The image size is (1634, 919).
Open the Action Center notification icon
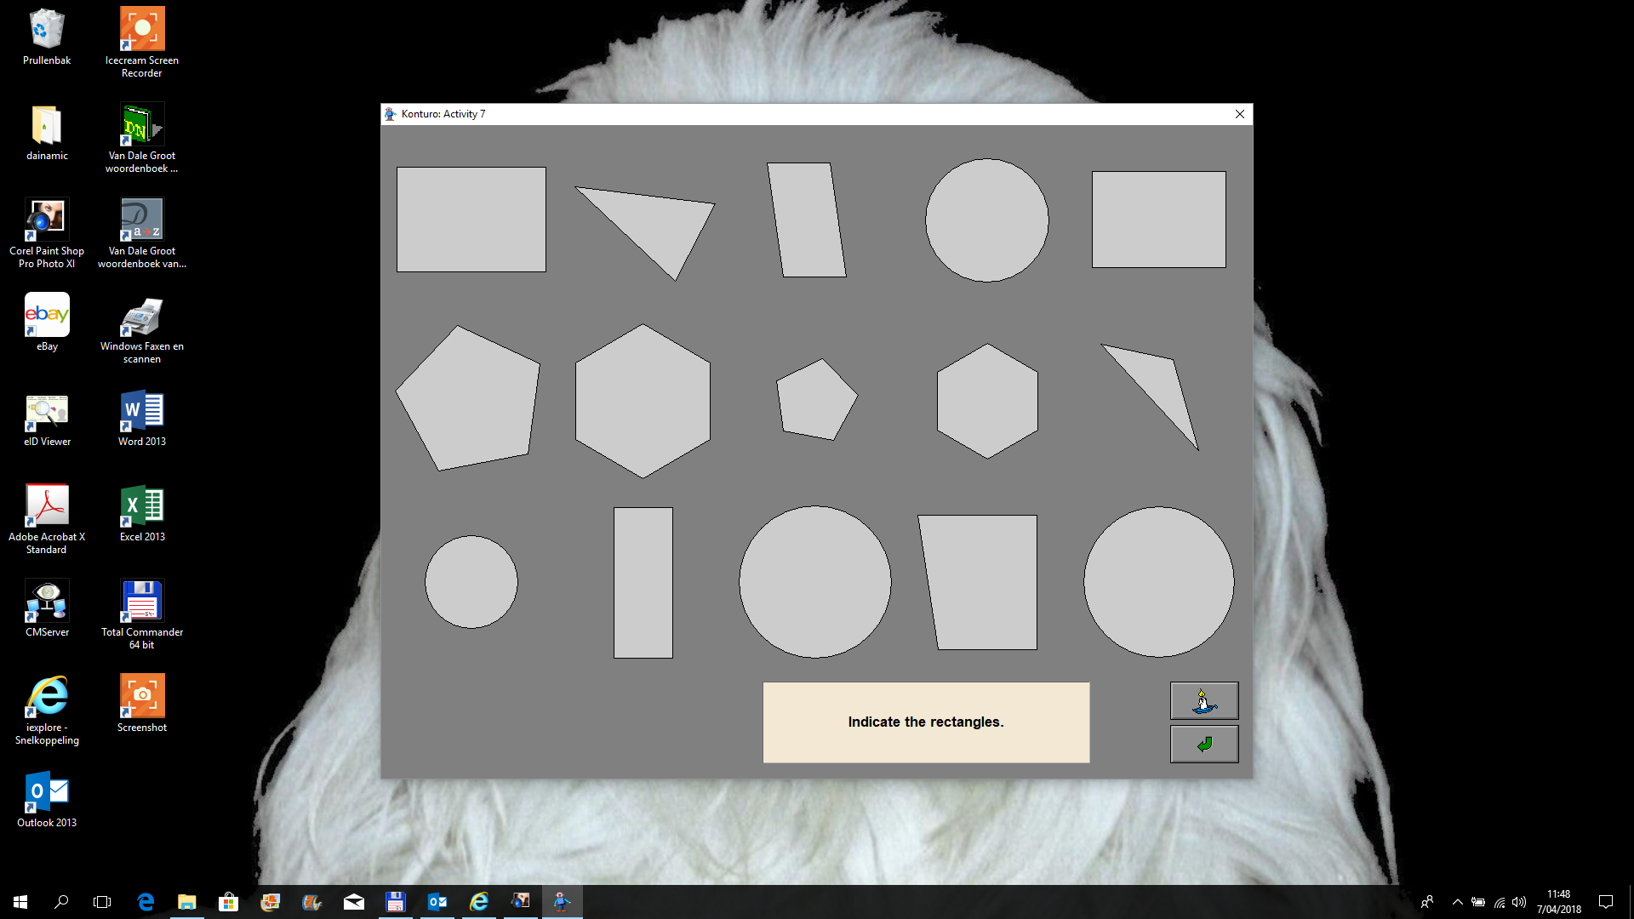pyautogui.click(x=1606, y=902)
